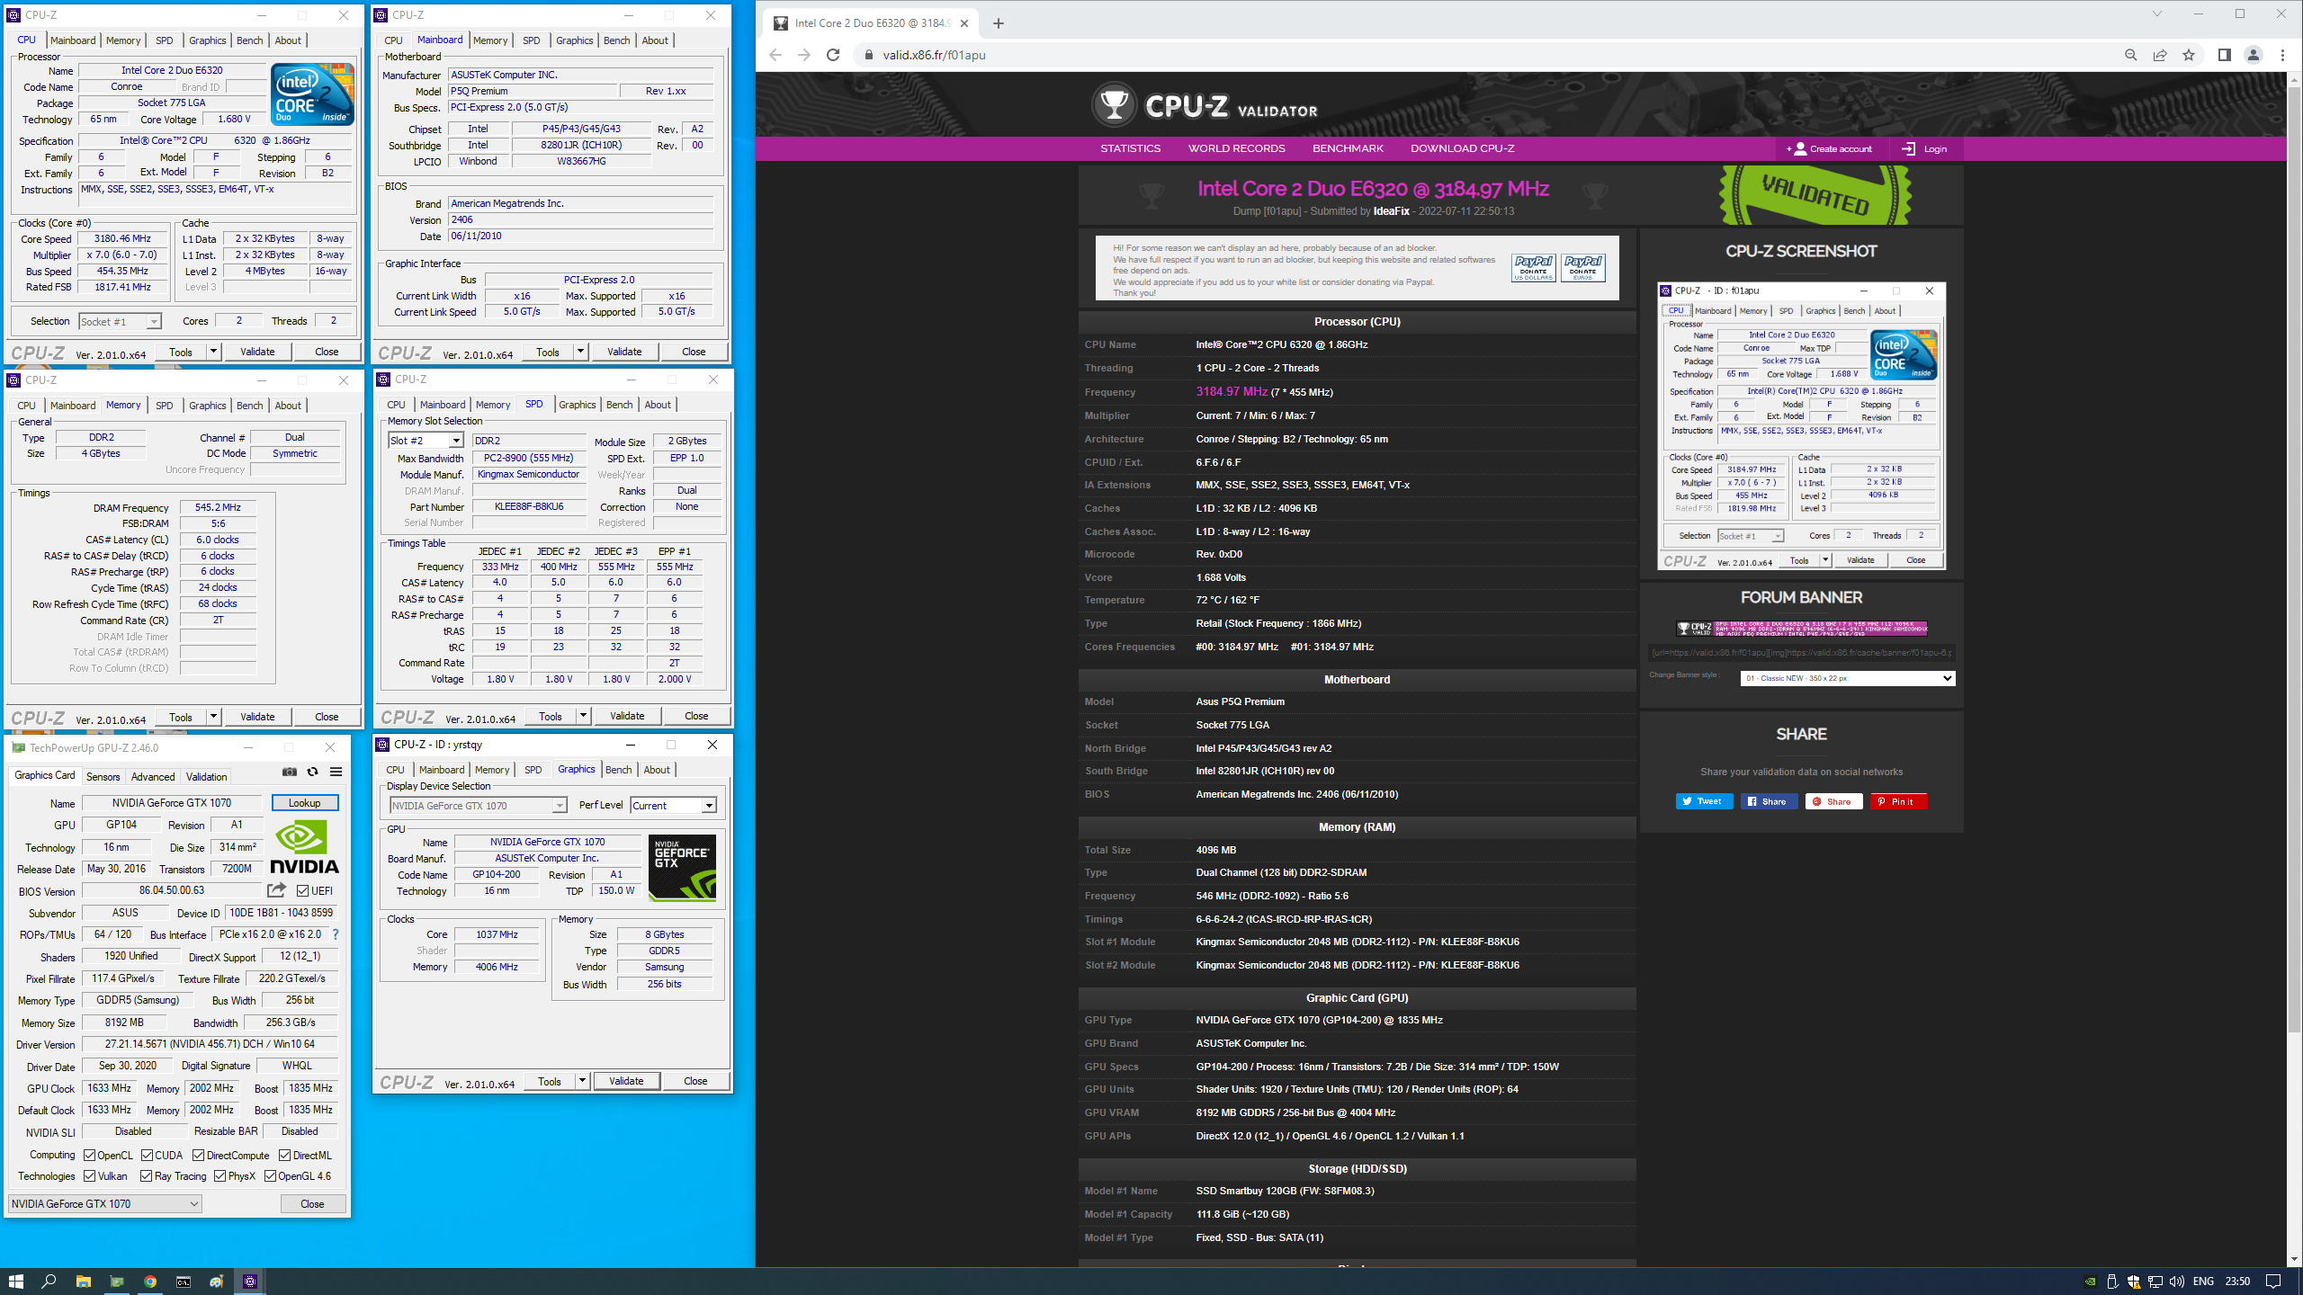Click Login link on validator site
The width and height of the screenshot is (2303, 1295).
pos(1925,148)
